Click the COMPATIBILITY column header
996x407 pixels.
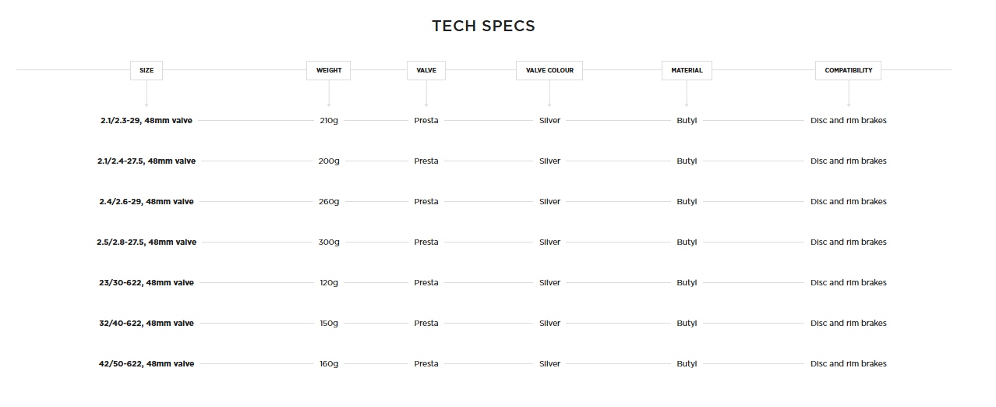click(848, 70)
